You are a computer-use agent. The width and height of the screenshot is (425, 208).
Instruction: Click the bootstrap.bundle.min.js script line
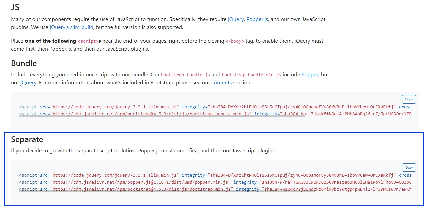(215, 114)
